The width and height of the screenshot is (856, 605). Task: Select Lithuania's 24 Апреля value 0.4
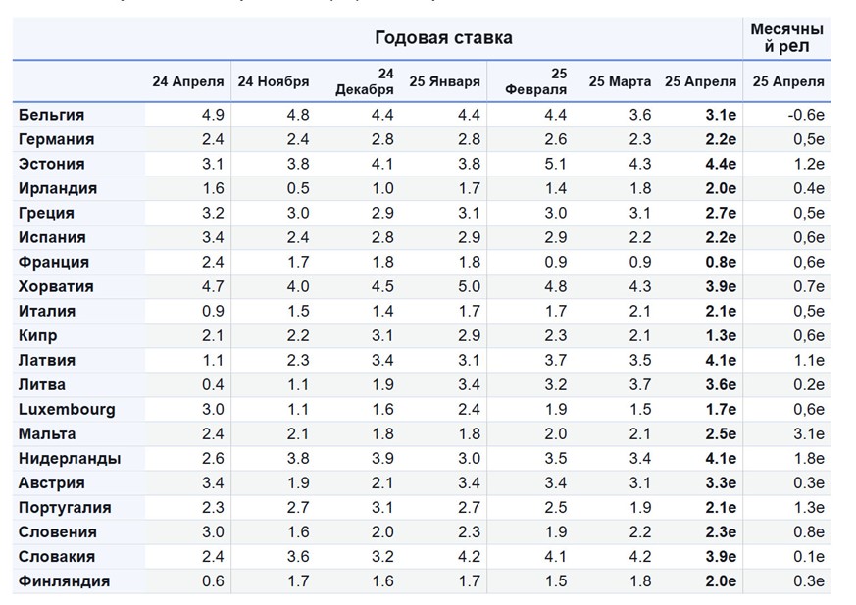pos(212,384)
